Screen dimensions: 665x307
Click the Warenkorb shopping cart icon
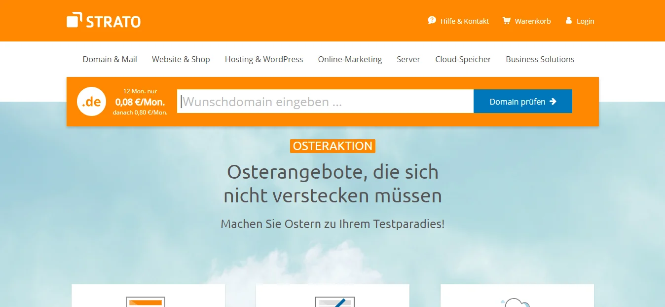tap(507, 20)
